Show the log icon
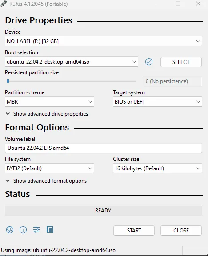The height and width of the screenshot is (256, 208). tap(50, 230)
